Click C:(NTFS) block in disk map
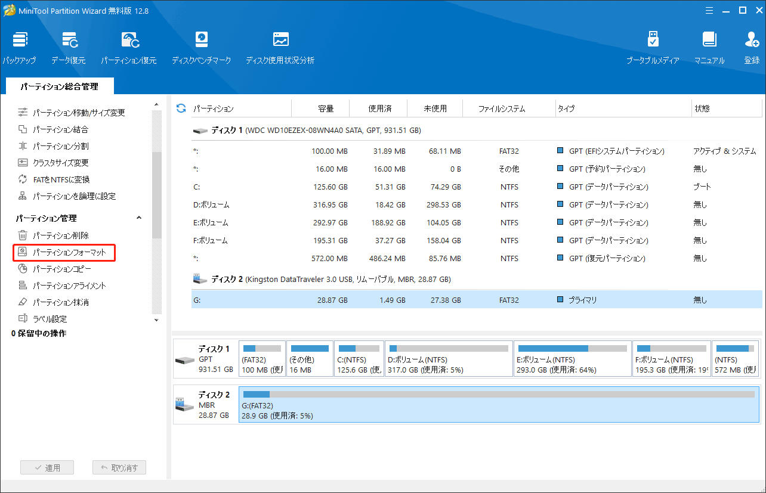The image size is (766, 493). pyautogui.click(x=359, y=359)
